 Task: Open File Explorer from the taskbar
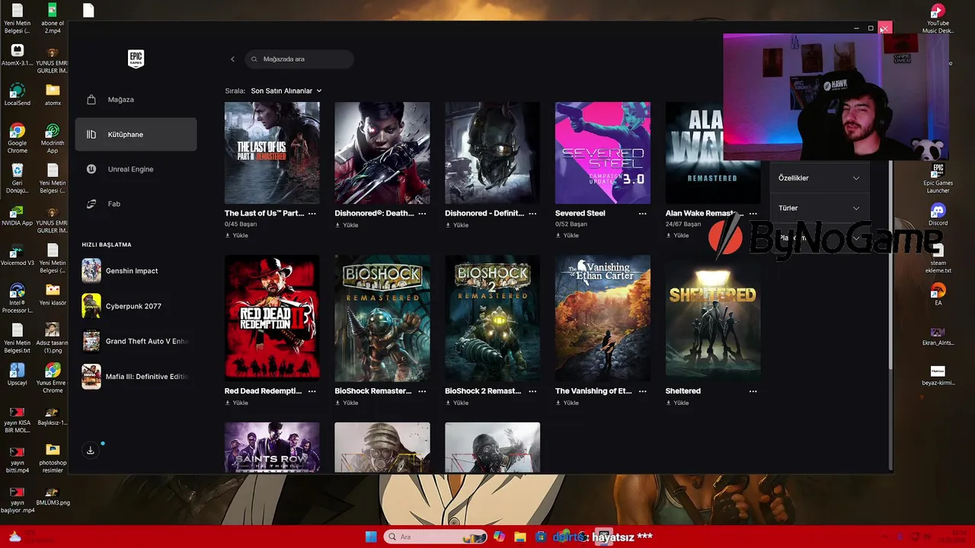(x=520, y=537)
